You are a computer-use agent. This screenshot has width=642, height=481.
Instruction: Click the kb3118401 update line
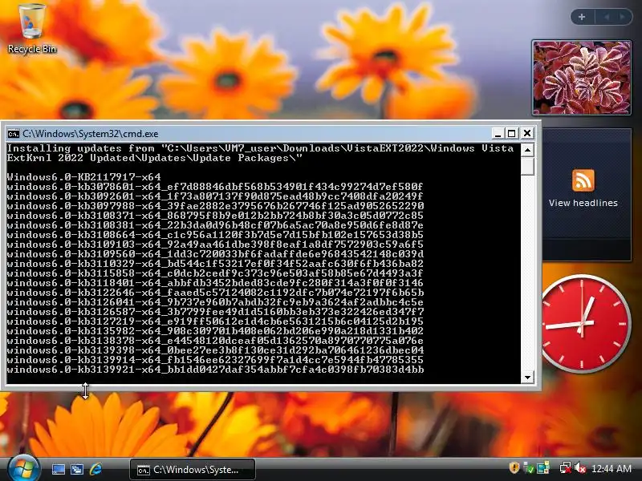[215, 283]
